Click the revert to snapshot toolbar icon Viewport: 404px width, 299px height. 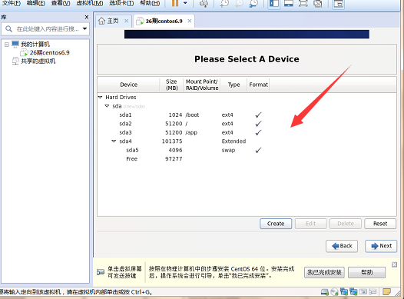click(x=239, y=3)
